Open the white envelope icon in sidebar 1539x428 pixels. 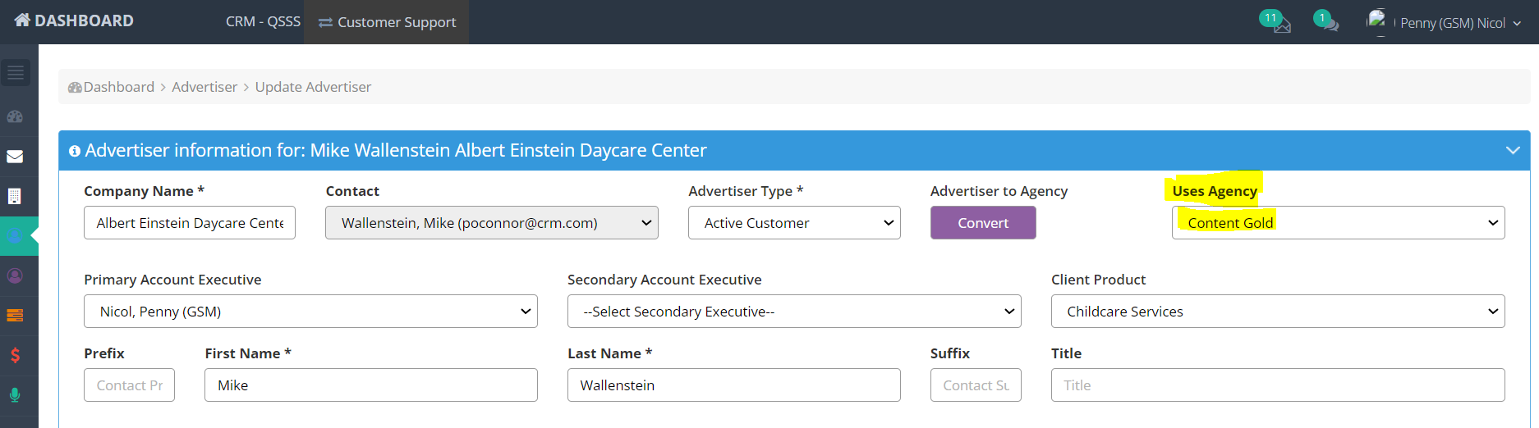click(x=15, y=157)
